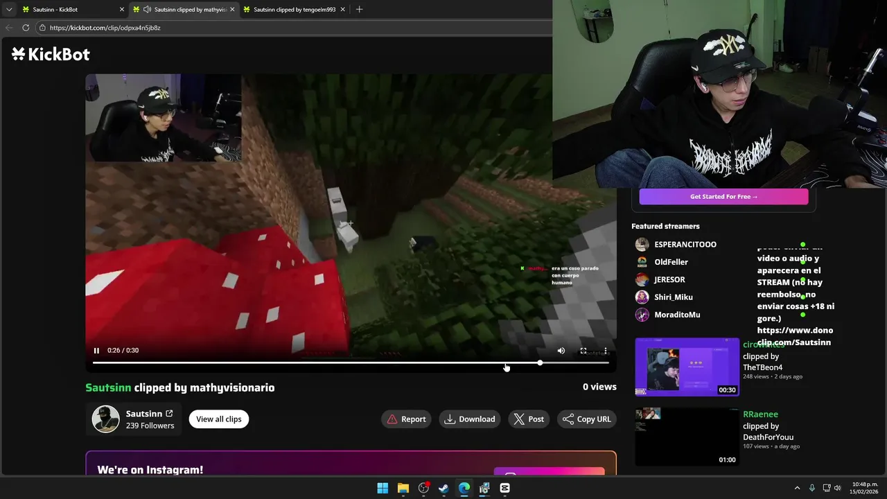Switch to clipped by tengoelm993 tab
The width and height of the screenshot is (887, 499).
pos(295,10)
